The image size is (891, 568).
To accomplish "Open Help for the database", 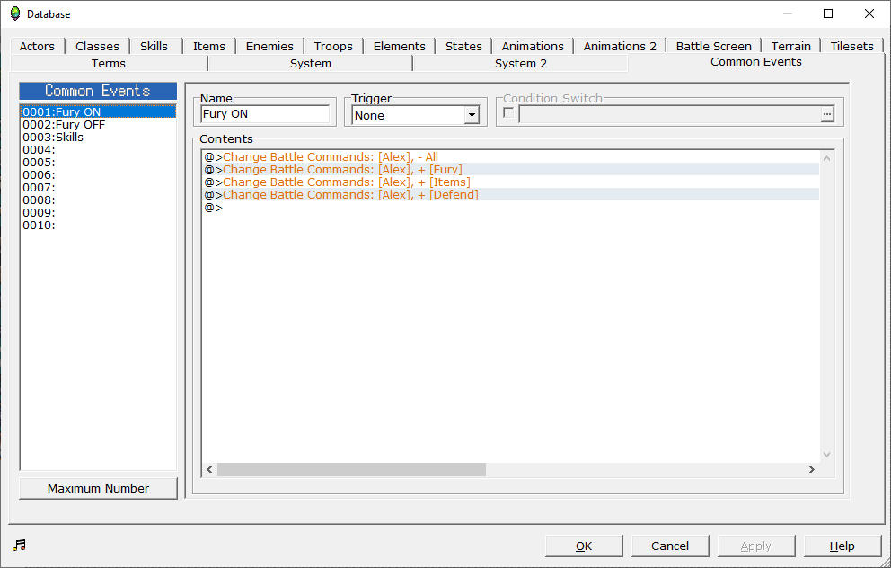I will click(x=842, y=546).
